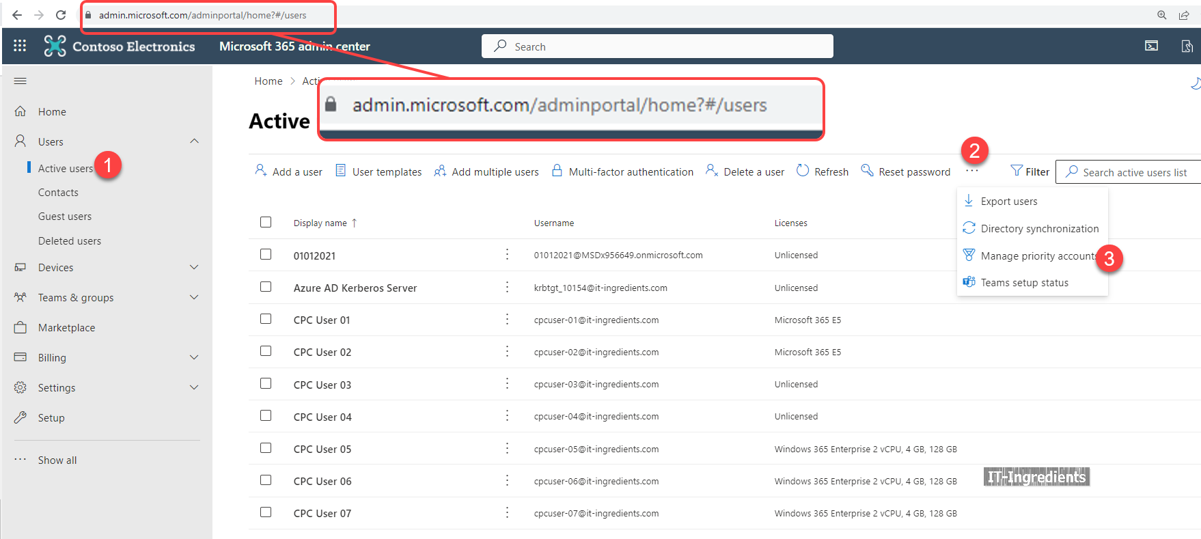
Task: Click the Contoso Electronics logo icon
Action: pos(55,46)
